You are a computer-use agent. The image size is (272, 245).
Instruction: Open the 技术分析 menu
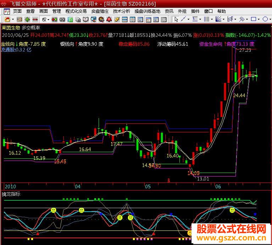121,11
